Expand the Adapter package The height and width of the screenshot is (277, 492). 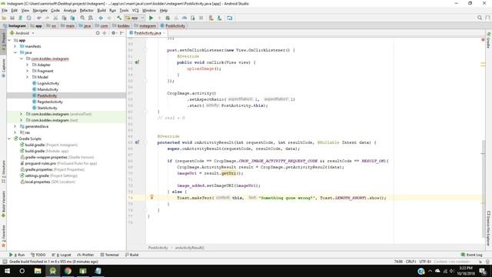(x=28, y=65)
